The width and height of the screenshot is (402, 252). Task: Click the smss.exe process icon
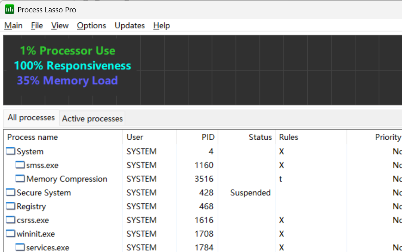[x=20, y=165]
